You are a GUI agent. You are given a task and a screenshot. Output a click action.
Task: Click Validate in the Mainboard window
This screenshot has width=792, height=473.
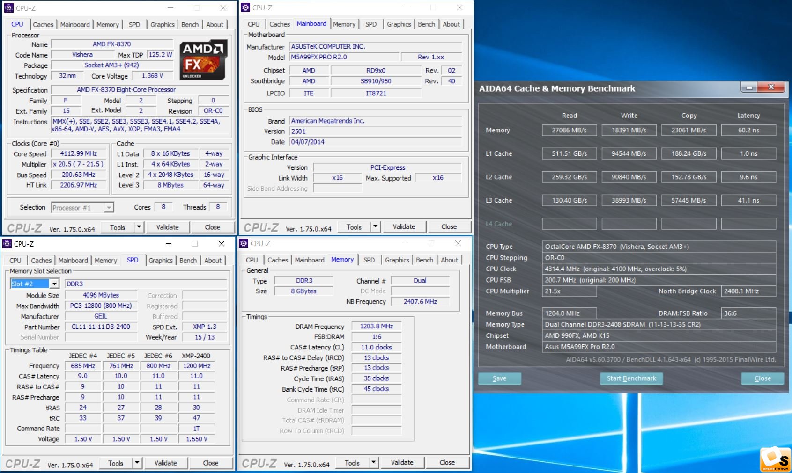point(404,226)
